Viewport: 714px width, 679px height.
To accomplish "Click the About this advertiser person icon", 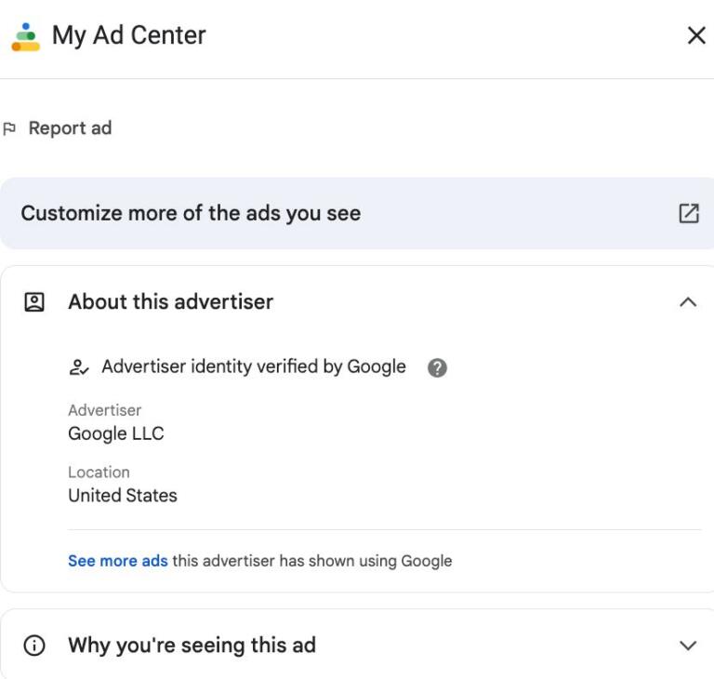I will (x=34, y=302).
